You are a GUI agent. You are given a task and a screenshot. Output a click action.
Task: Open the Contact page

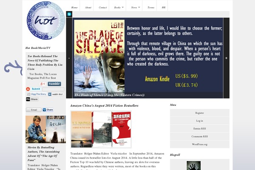tap(103, 8)
